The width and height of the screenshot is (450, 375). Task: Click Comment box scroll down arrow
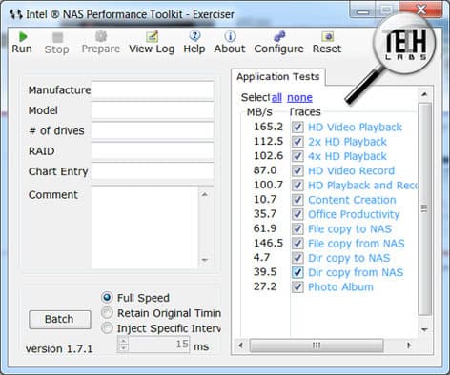[205, 260]
